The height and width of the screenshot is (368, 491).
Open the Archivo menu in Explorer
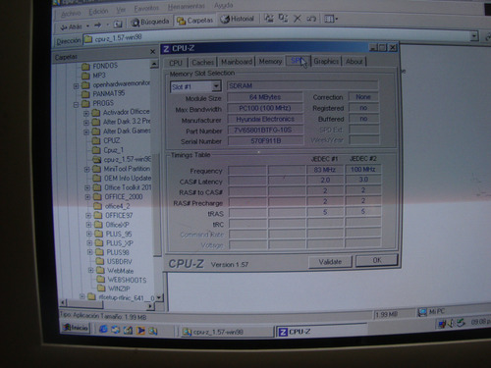click(x=71, y=13)
